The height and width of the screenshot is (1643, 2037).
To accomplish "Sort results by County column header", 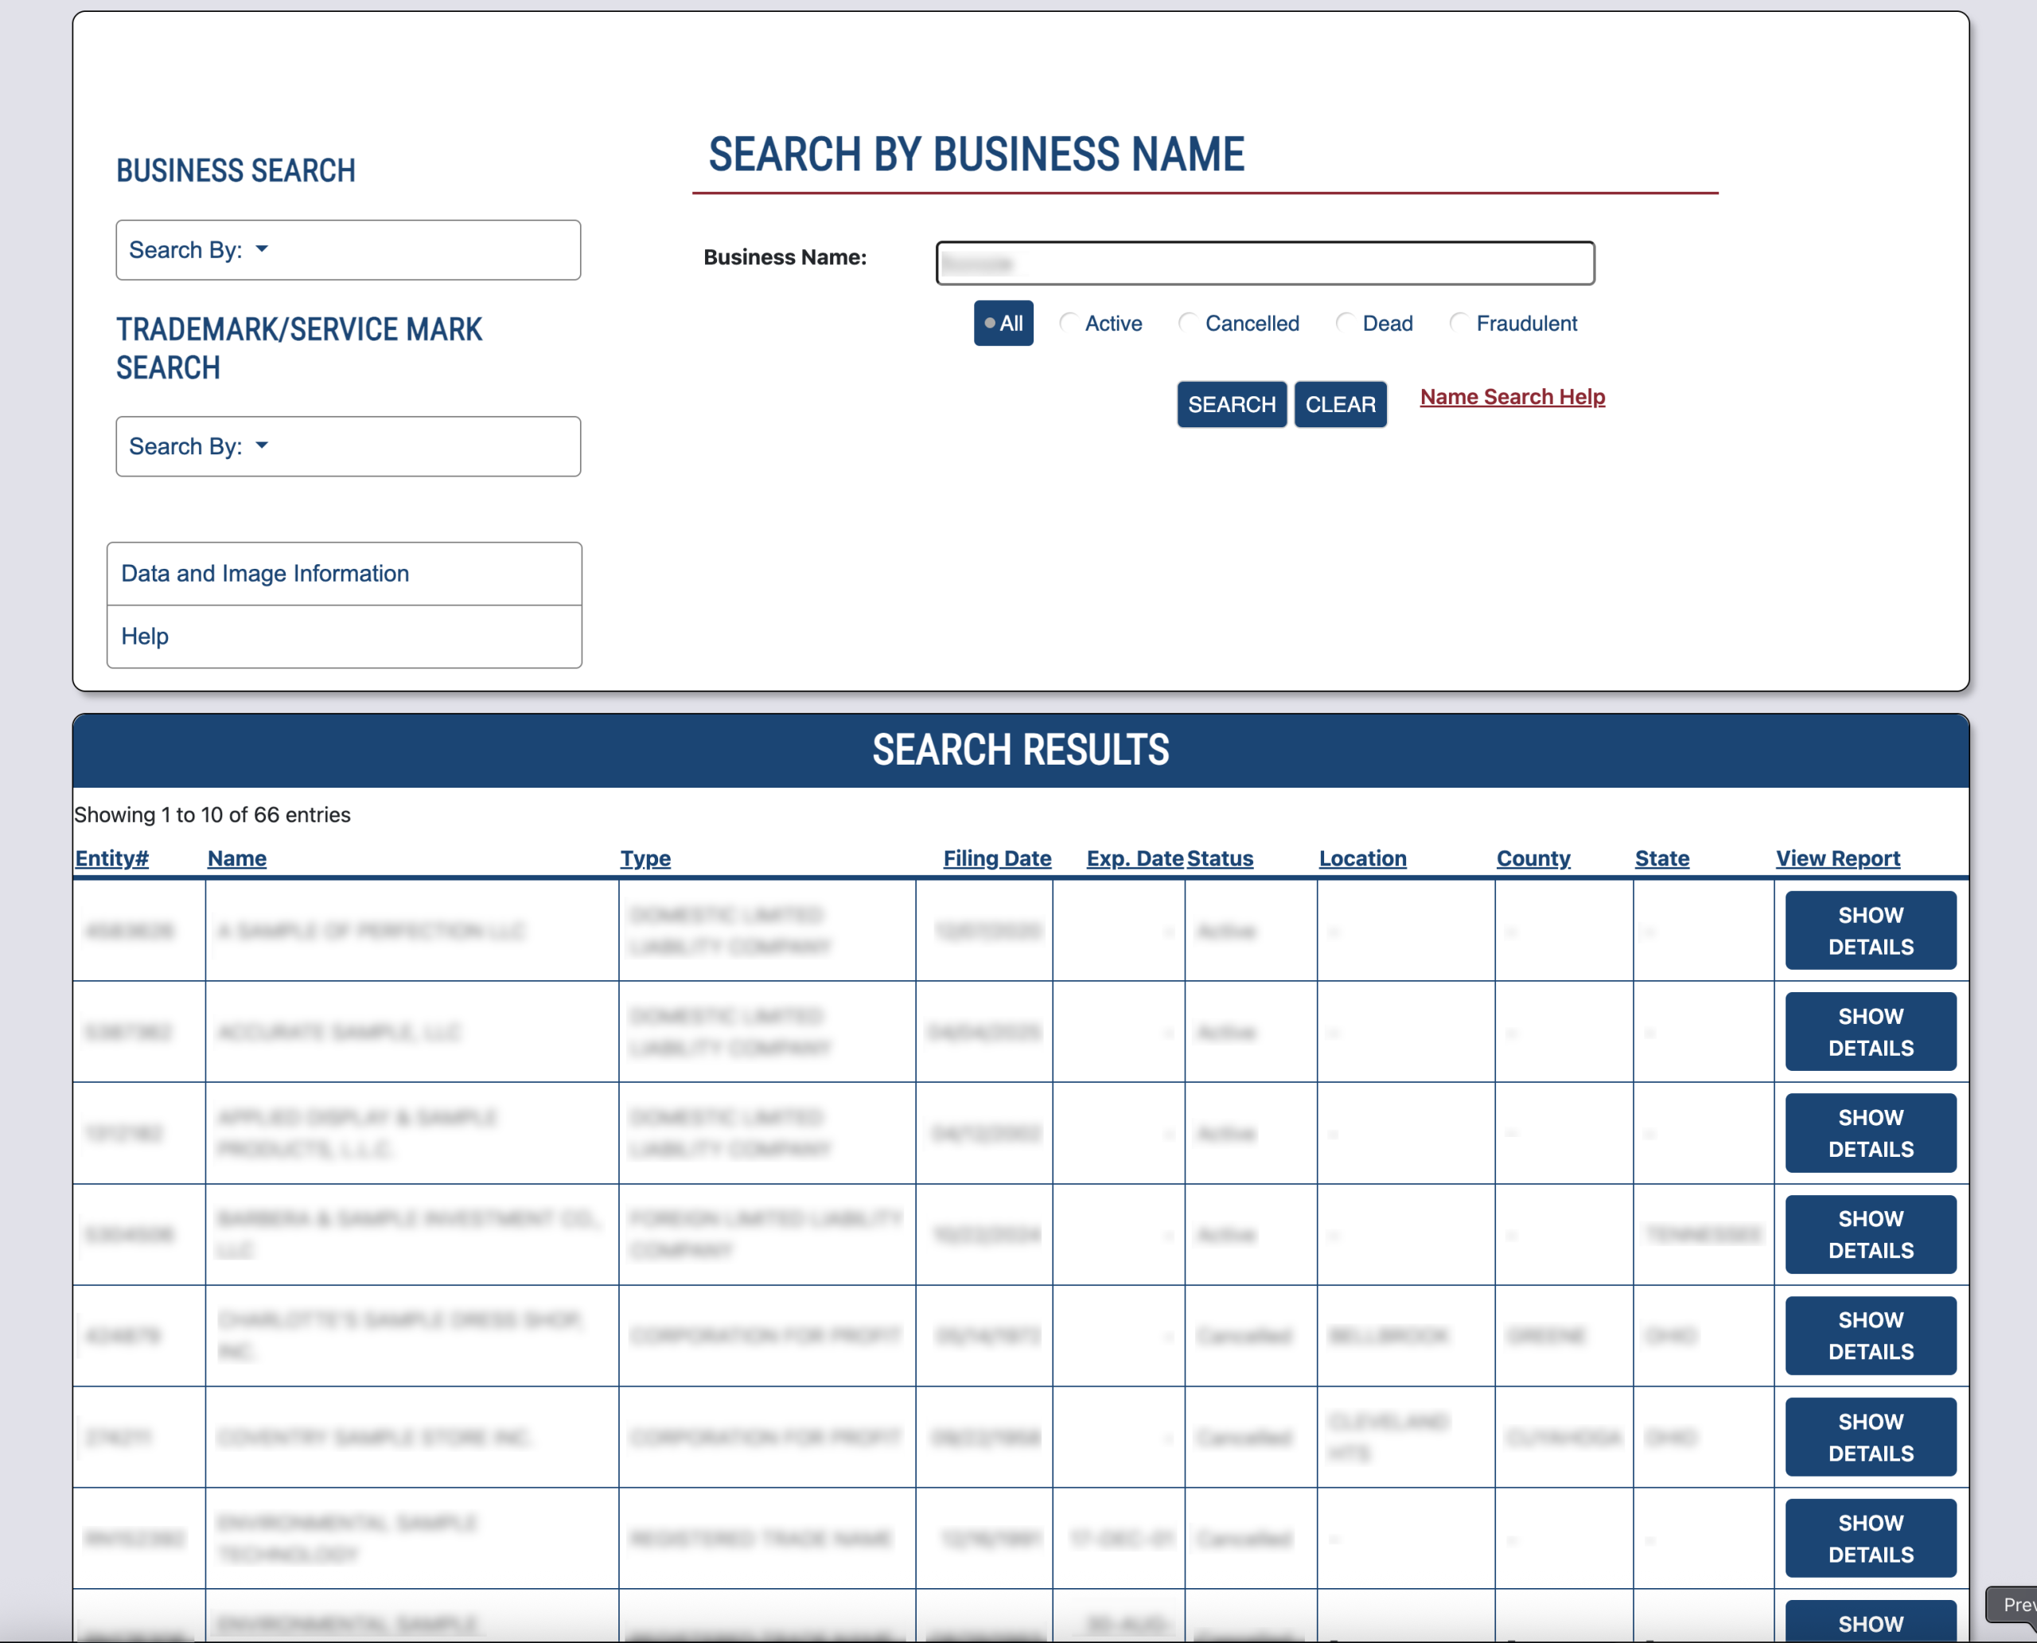I will (x=1533, y=858).
